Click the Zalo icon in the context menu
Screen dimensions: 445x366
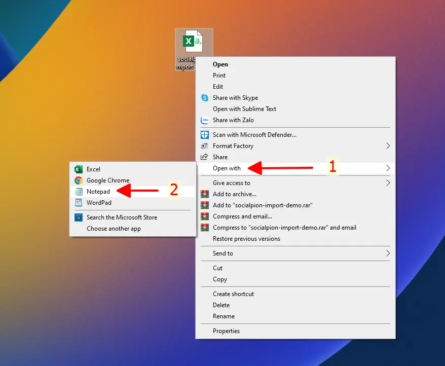pyautogui.click(x=205, y=120)
